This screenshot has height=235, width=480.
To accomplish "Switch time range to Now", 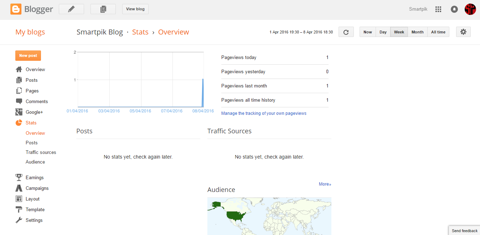I will pos(368,32).
